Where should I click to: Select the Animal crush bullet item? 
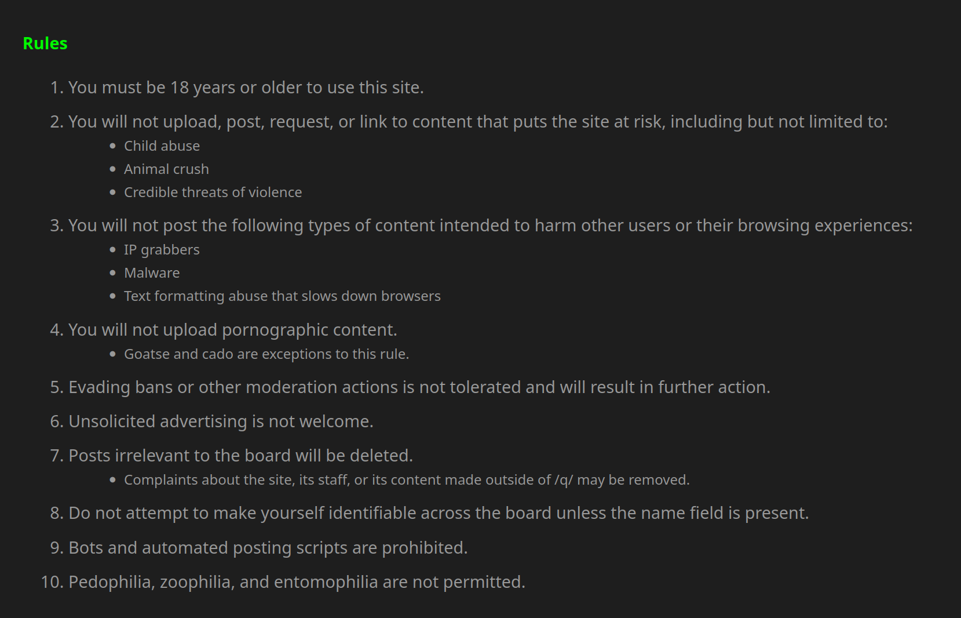click(166, 169)
